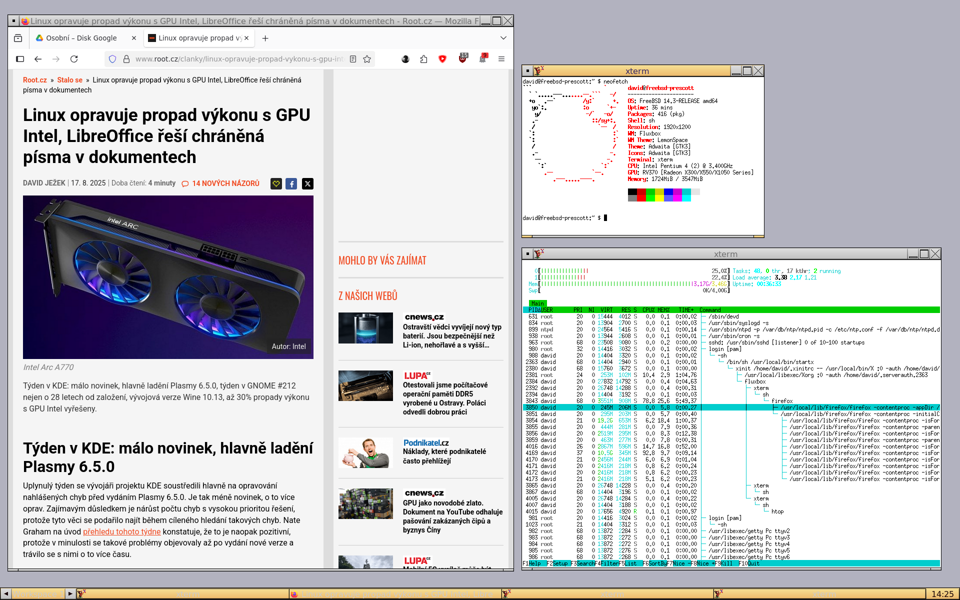Reload the Root.cz page
The width and height of the screenshot is (960, 600).
[74, 58]
